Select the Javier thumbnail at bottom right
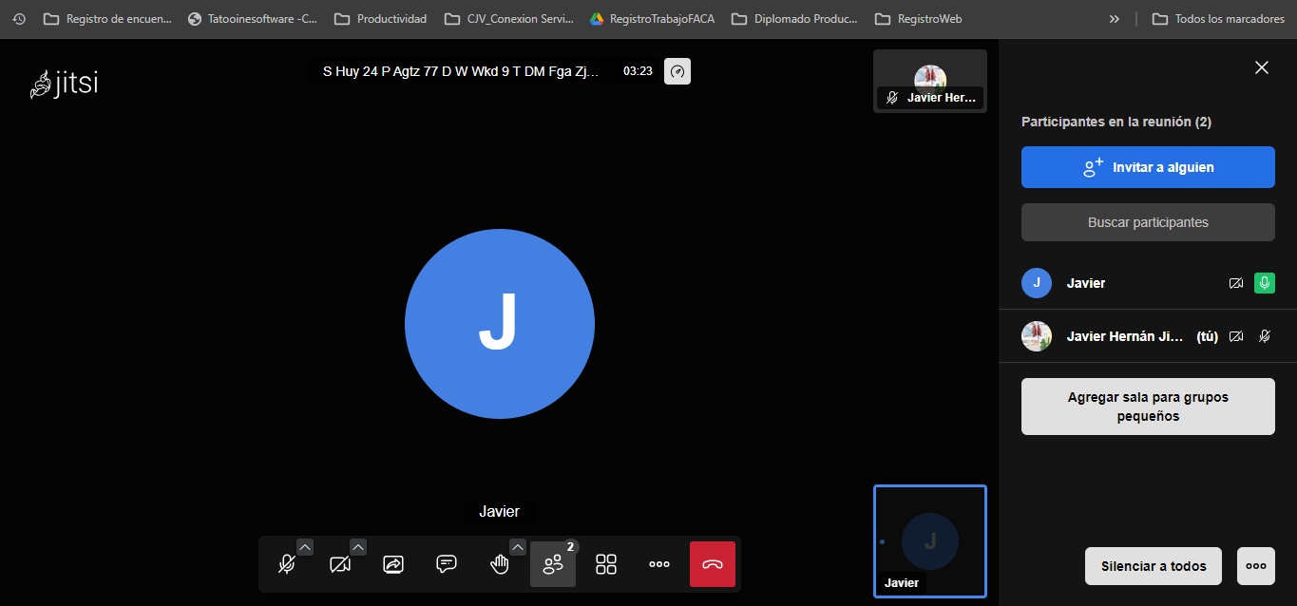This screenshot has width=1297, height=606. click(x=930, y=541)
